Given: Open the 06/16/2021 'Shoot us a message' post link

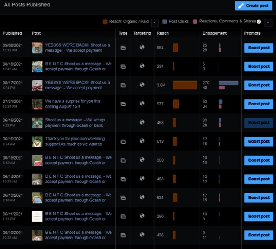Looking at the screenshot, I should (x=75, y=123).
